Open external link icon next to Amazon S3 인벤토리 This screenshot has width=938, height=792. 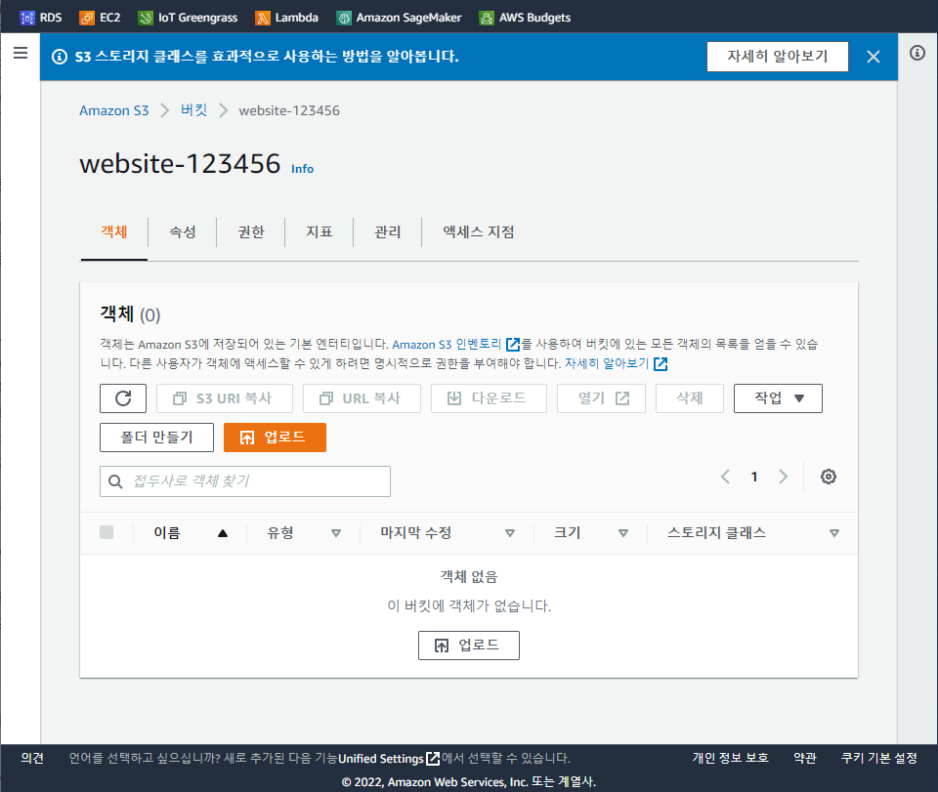(513, 345)
